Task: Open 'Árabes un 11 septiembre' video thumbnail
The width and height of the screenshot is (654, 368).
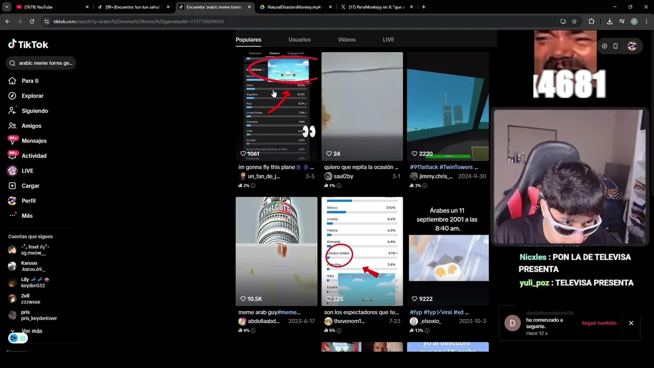Action: pos(448,251)
